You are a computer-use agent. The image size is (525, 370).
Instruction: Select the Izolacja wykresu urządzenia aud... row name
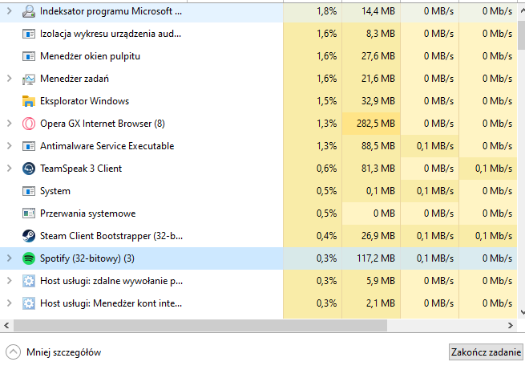tap(111, 34)
